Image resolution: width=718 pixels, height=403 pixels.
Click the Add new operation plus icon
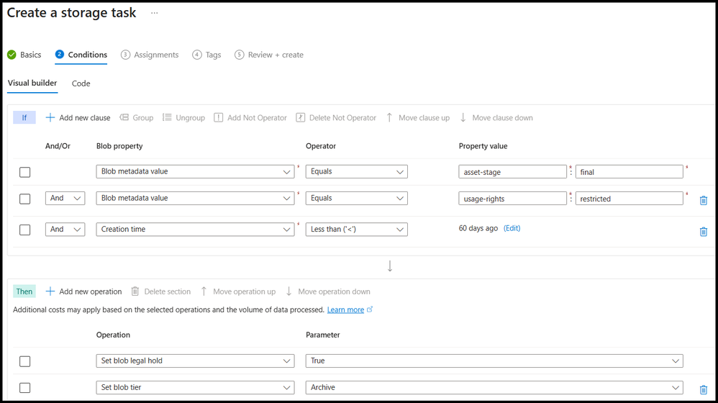(x=50, y=291)
